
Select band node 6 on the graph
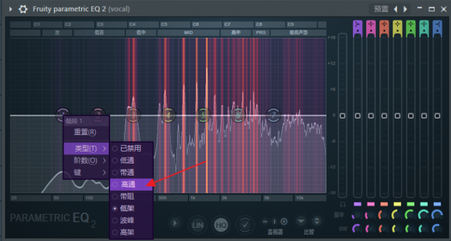tap(238, 115)
